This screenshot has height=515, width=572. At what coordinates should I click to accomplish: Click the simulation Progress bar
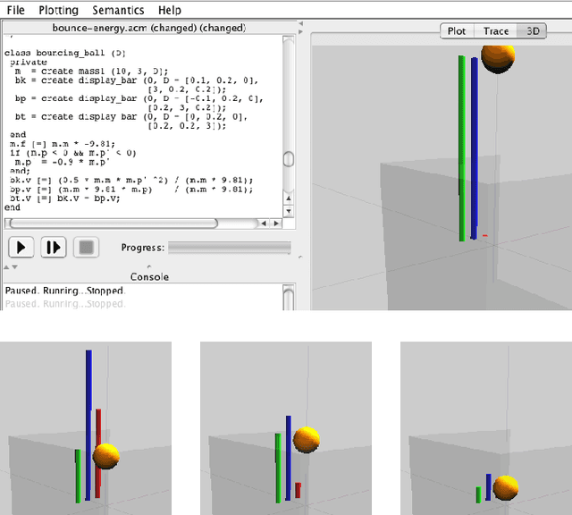pos(230,248)
